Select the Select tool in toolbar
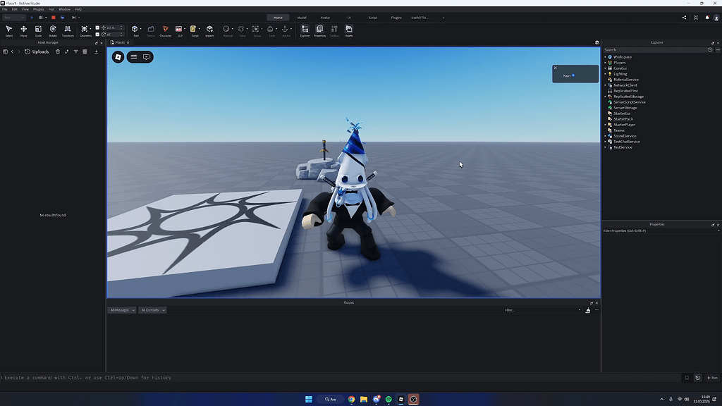The width and height of the screenshot is (722, 406). (8, 30)
